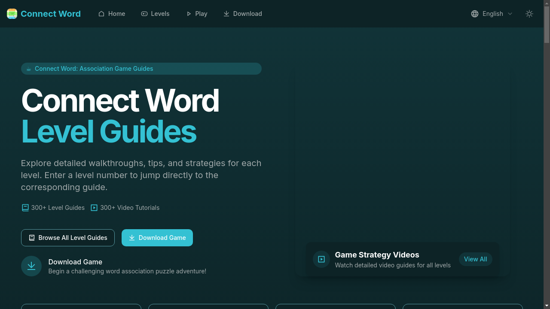Expand the English language dropdown

pyautogui.click(x=492, y=14)
